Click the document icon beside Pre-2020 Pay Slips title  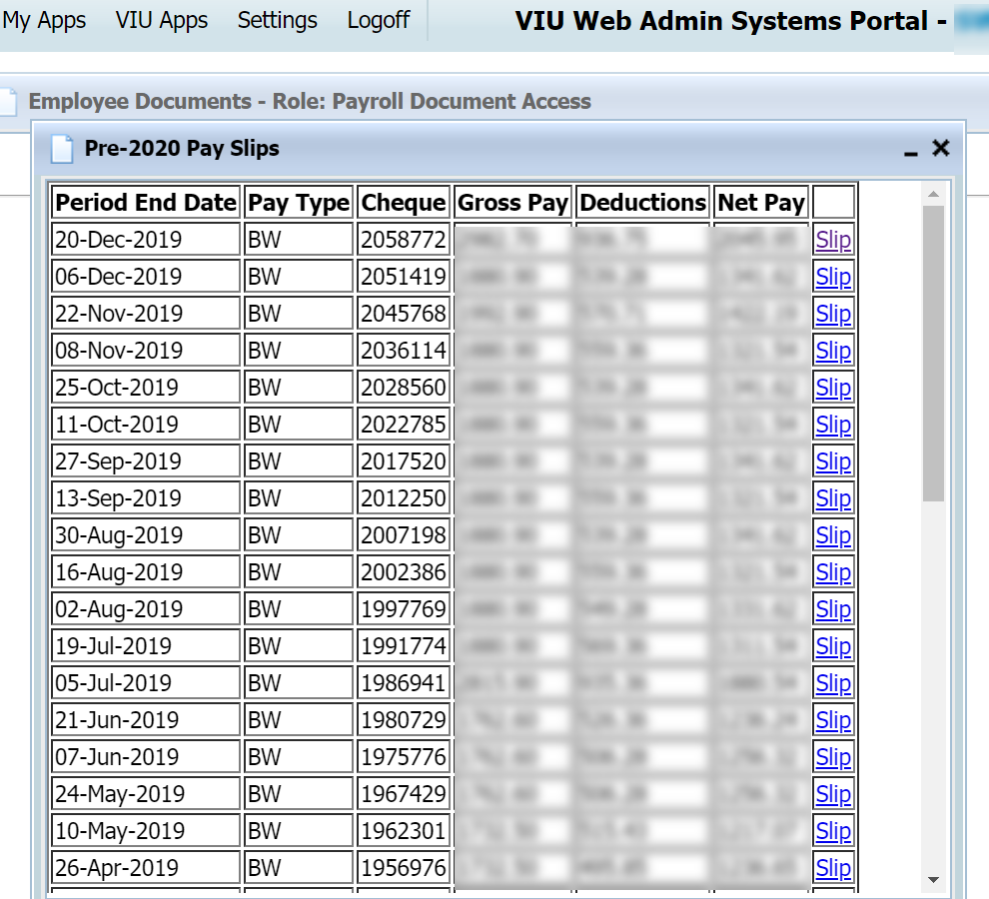61,147
